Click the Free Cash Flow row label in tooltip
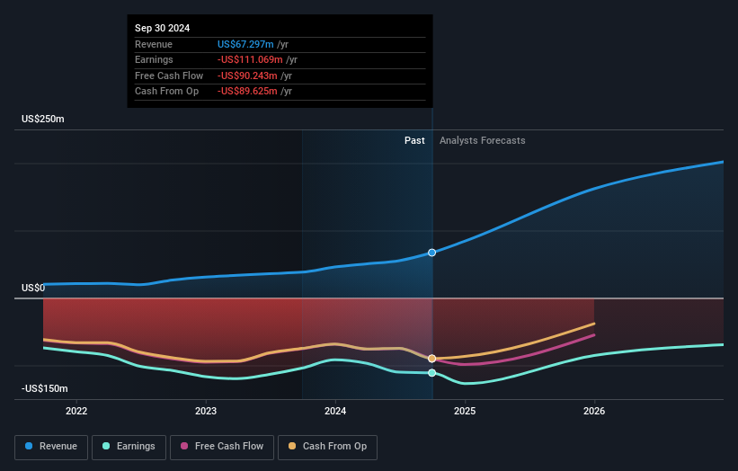Image resolution: width=738 pixels, height=471 pixels. 169,76
